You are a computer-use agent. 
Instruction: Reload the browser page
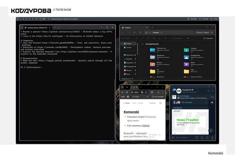pyautogui.click(x=127, y=92)
